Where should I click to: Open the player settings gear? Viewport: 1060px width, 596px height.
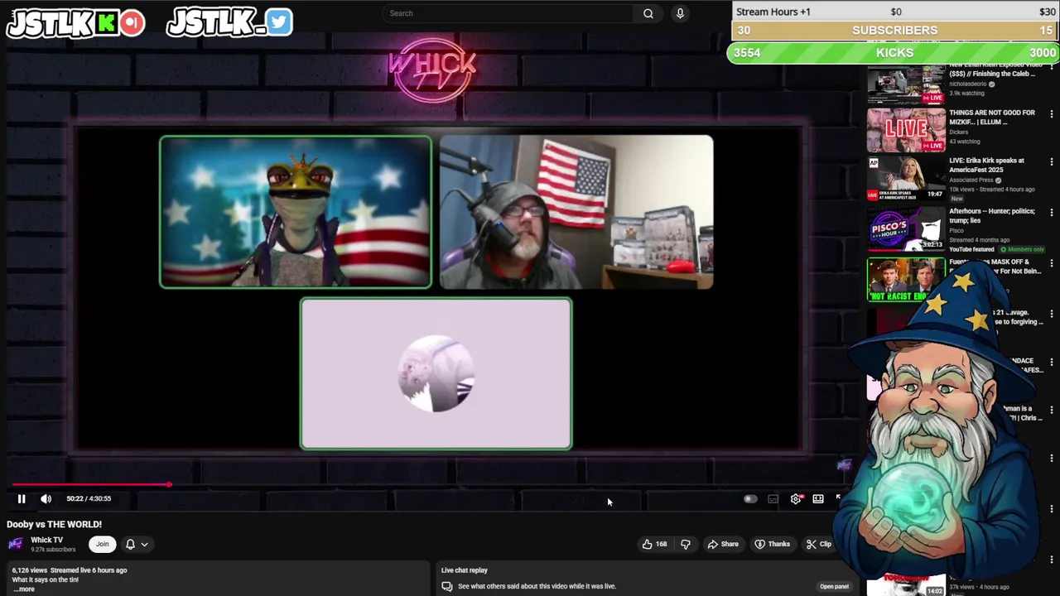click(796, 499)
